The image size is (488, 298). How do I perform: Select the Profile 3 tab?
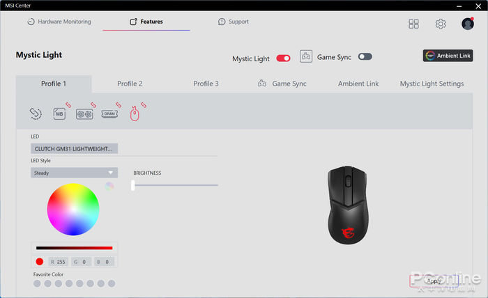coord(206,84)
